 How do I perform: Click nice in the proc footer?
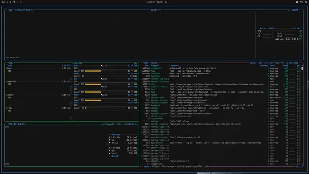[x=196, y=166]
